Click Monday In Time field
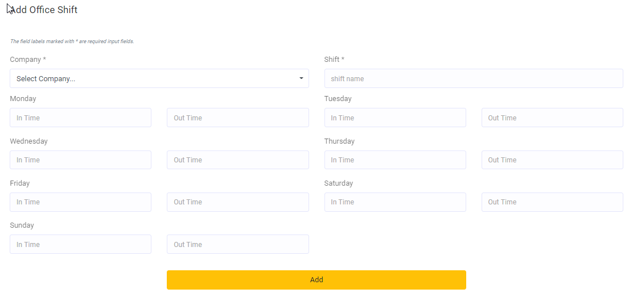This screenshot has width=633, height=293. click(x=80, y=118)
